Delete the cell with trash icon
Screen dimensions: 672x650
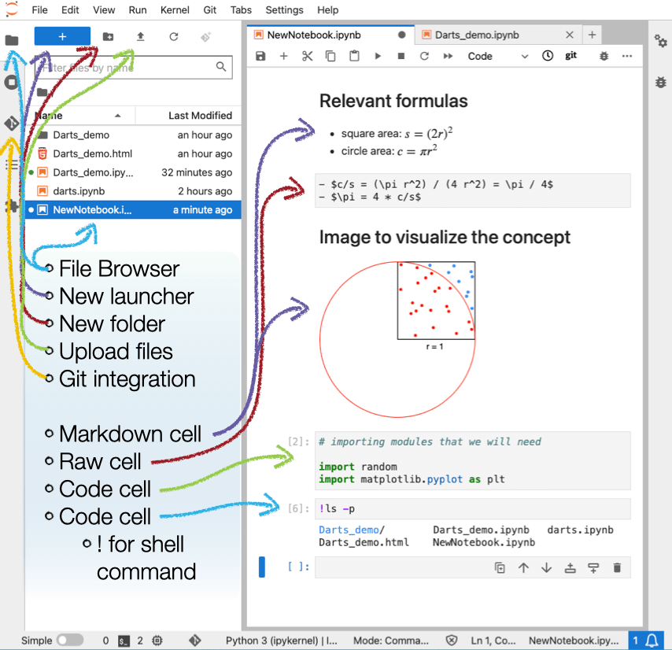[x=618, y=567]
